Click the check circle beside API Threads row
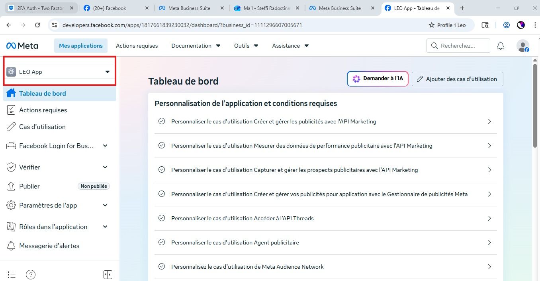 161,218
